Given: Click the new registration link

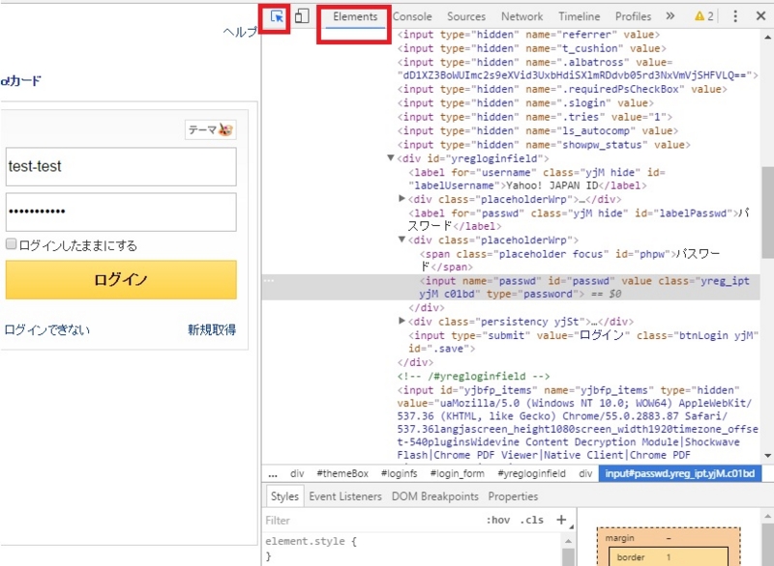Looking at the screenshot, I should (x=212, y=329).
